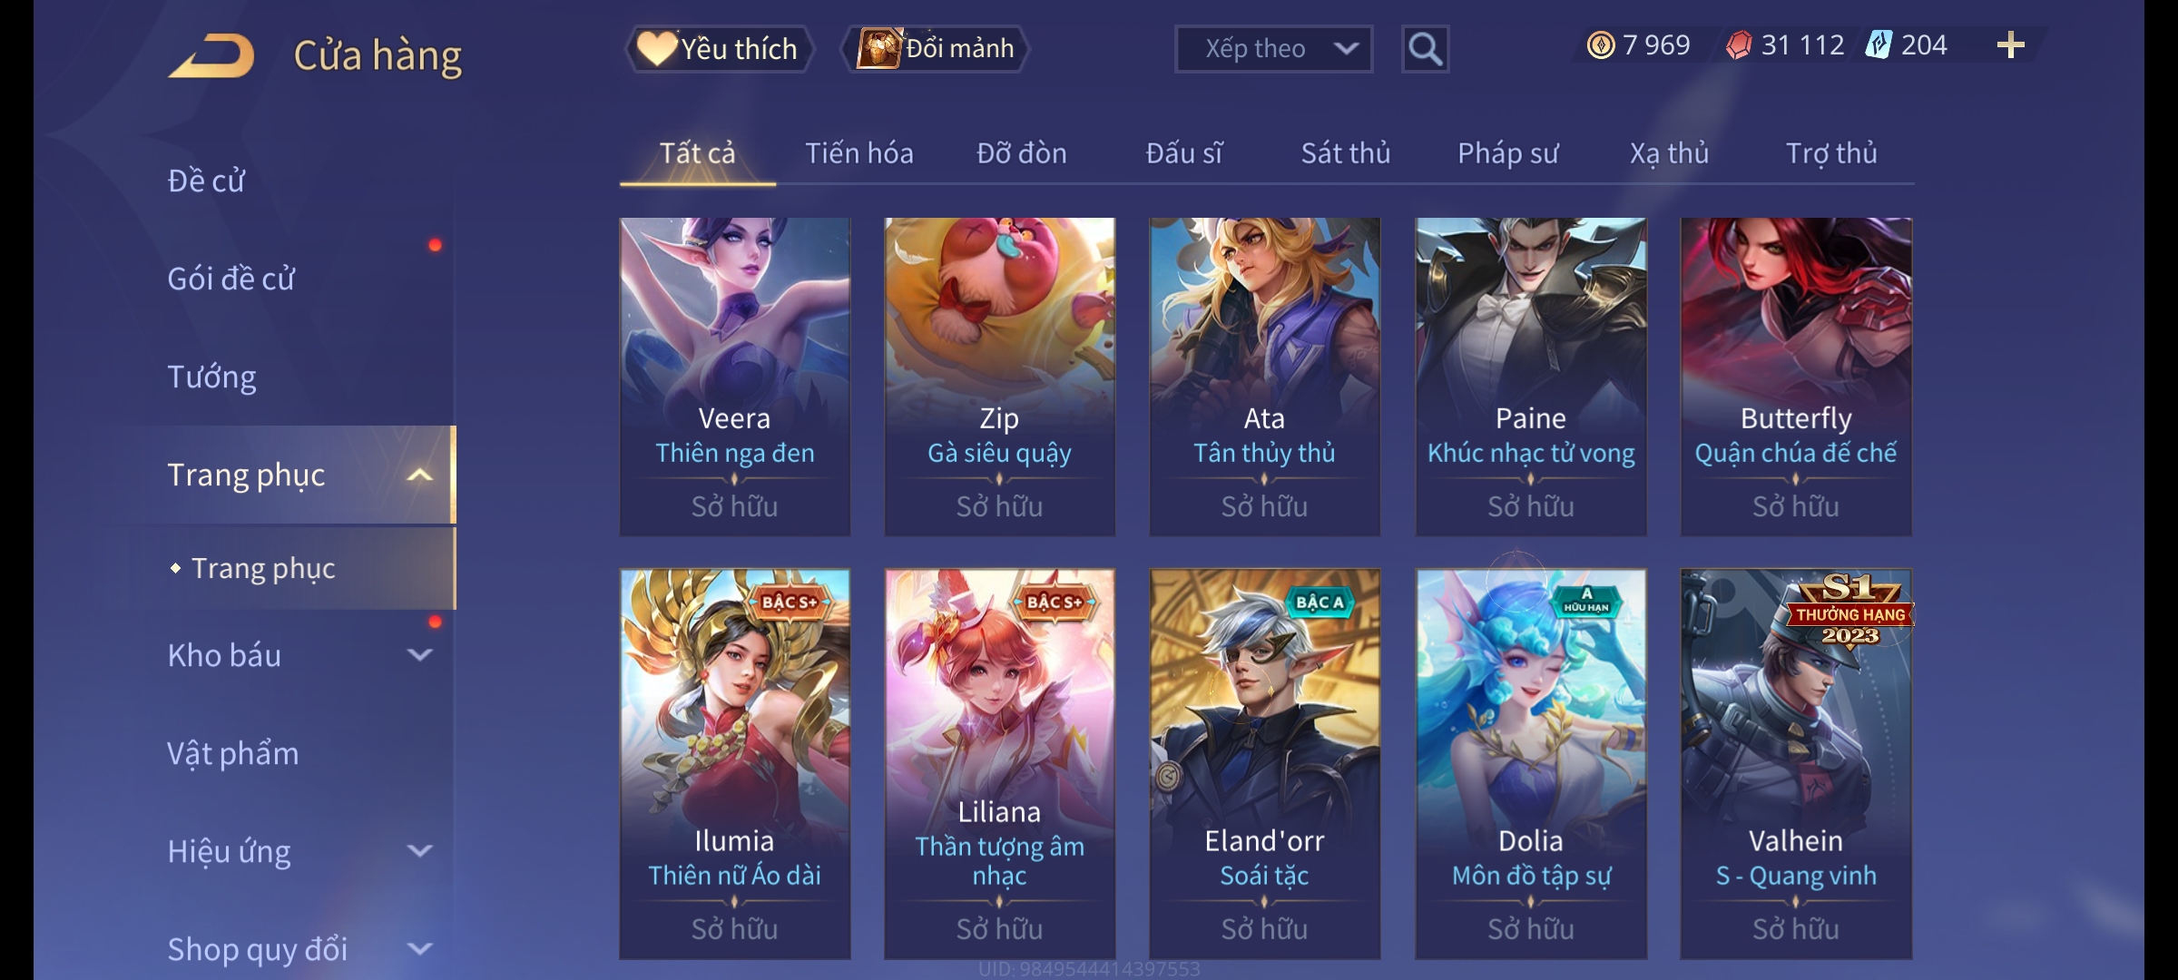Screen dimensions: 2178x980
Task: Switch to the Sát thủ tab
Action: [1346, 153]
